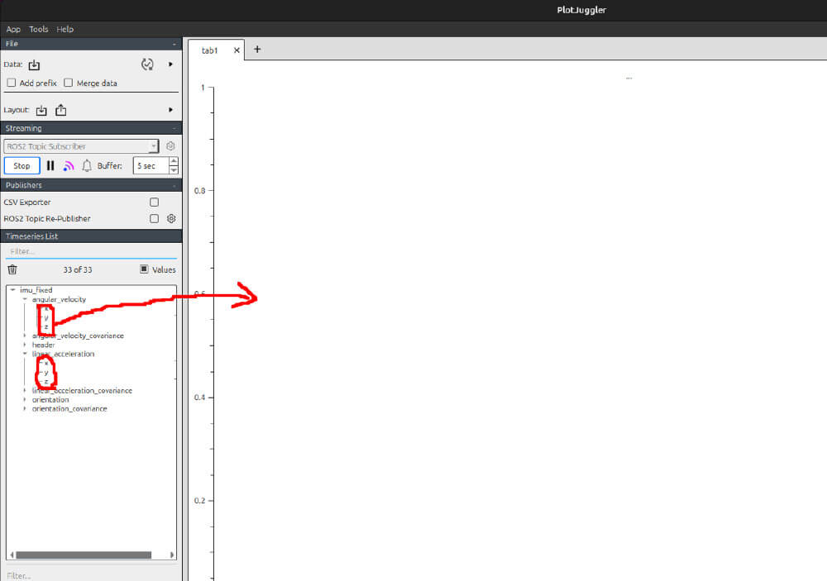Open the ROS2 Topic Subscriber settings gear

tap(171, 146)
